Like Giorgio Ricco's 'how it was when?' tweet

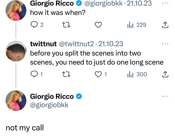tap(99, 25)
